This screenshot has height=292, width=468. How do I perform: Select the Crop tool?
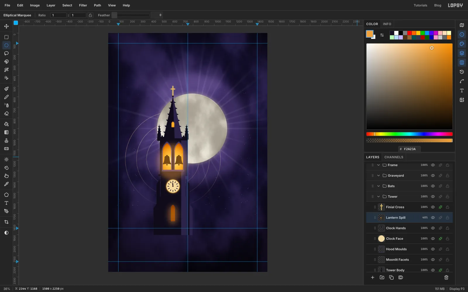pyautogui.click(x=6, y=222)
